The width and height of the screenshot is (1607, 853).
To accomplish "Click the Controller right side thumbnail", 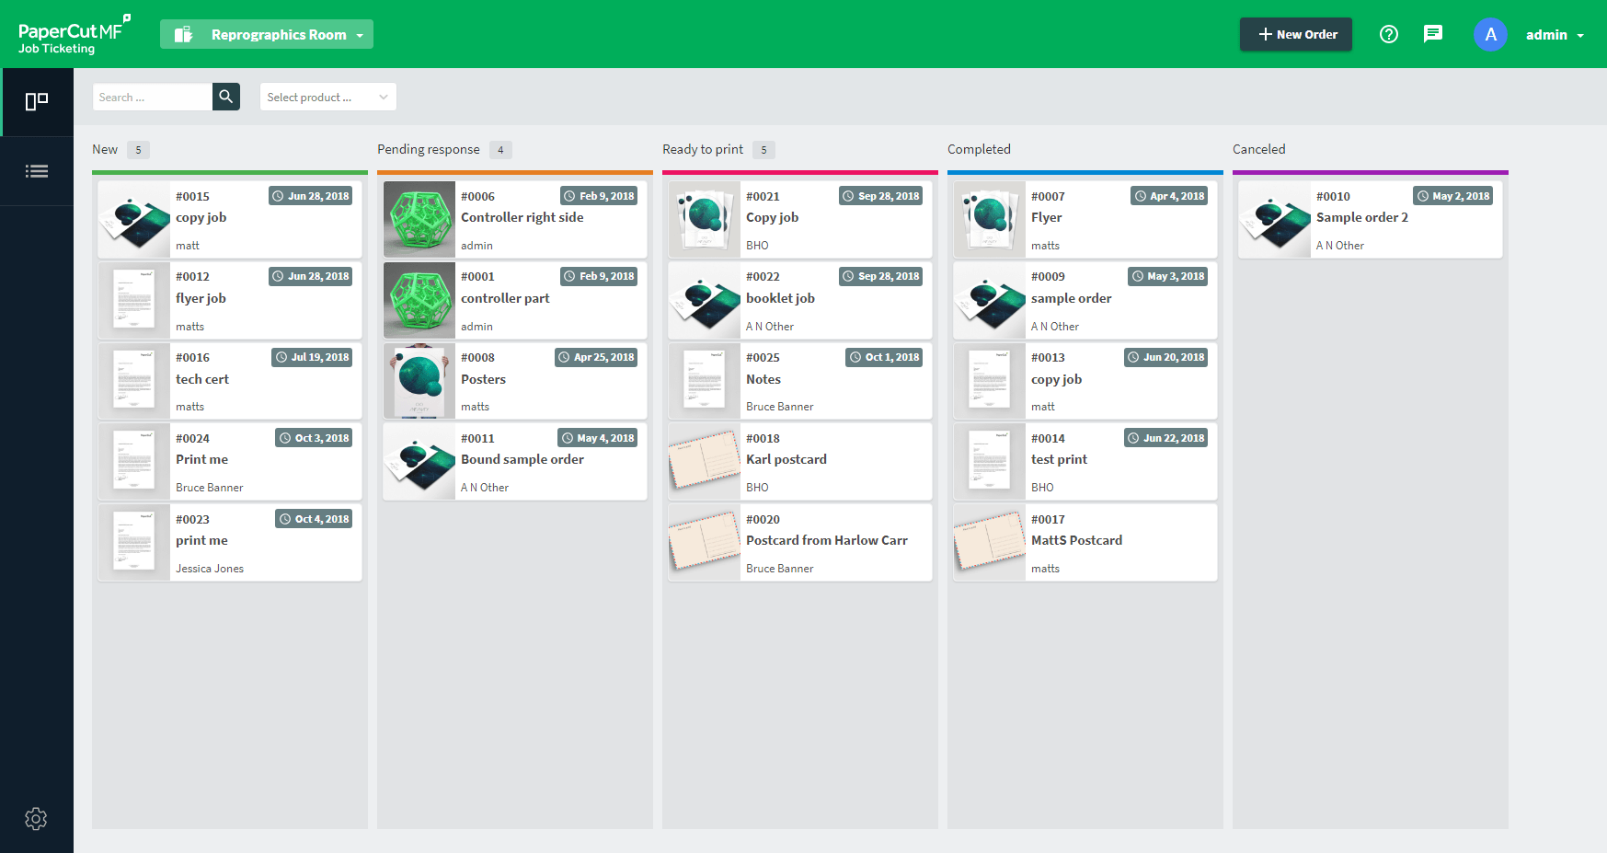I will [x=419, y=220].
